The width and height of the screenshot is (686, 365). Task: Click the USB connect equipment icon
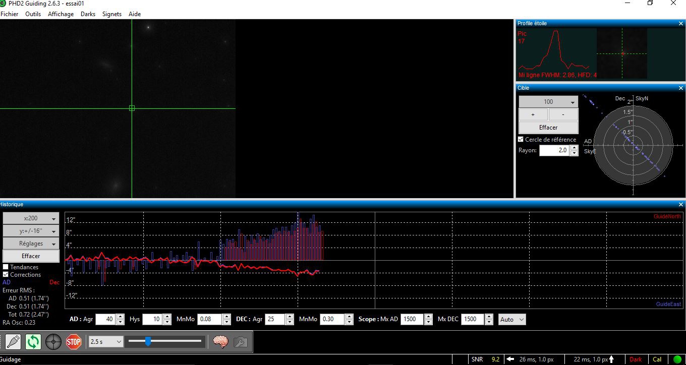coord(13,342)
